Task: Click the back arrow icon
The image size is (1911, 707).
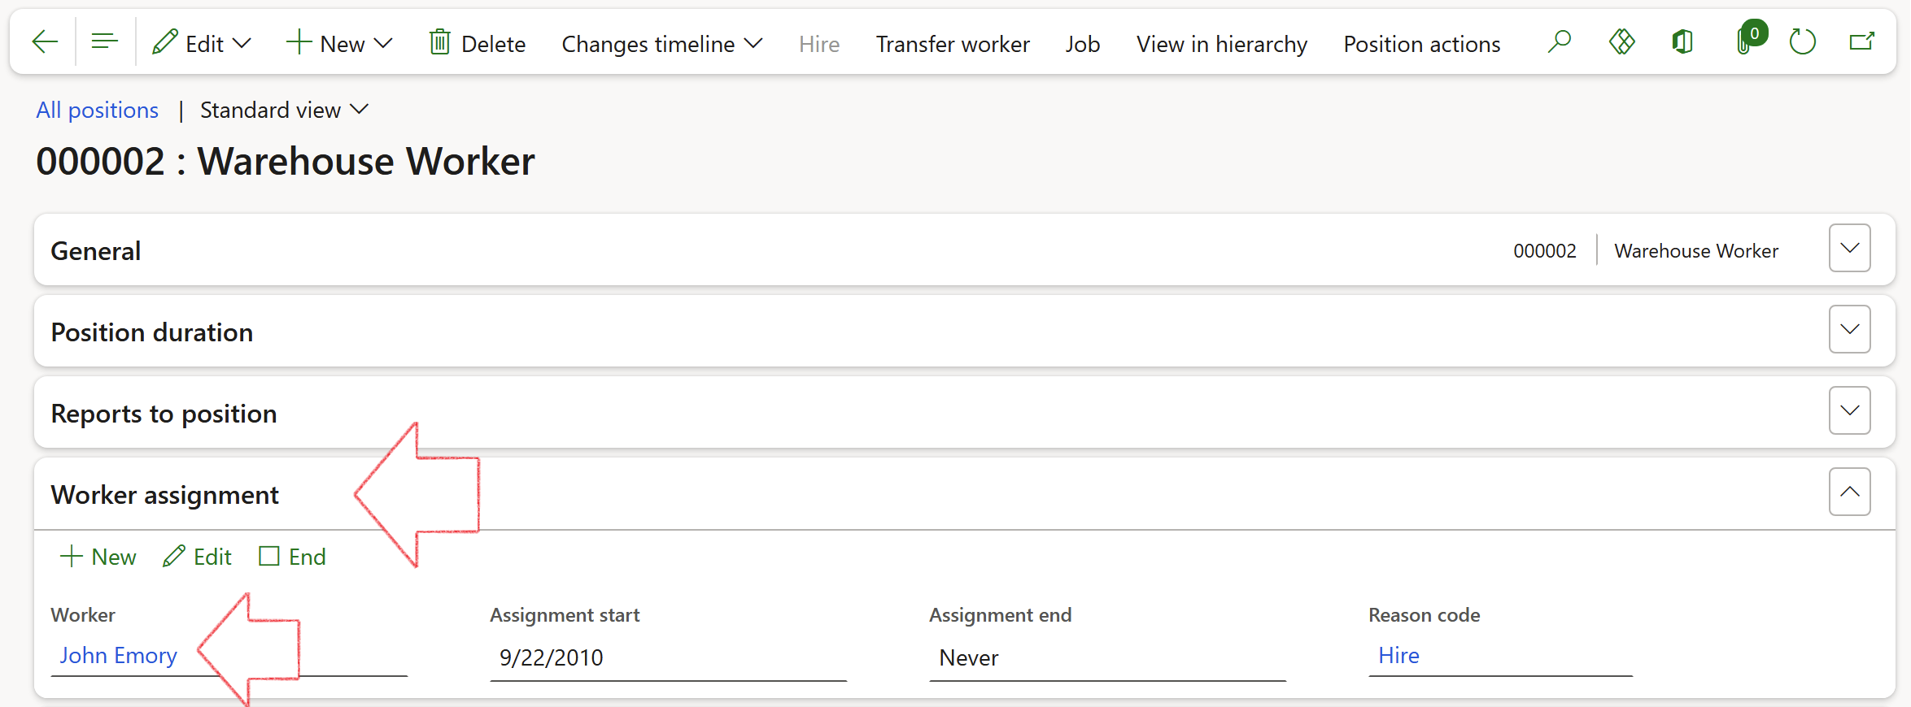Action: pyautogui.click(x=45, y=41)
